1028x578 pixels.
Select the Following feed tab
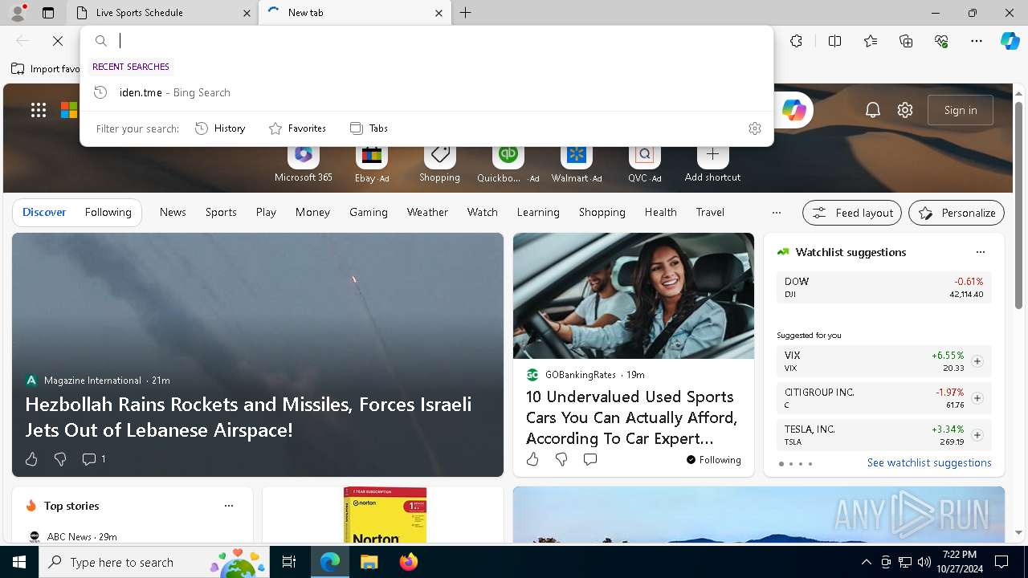coord(108,213)
